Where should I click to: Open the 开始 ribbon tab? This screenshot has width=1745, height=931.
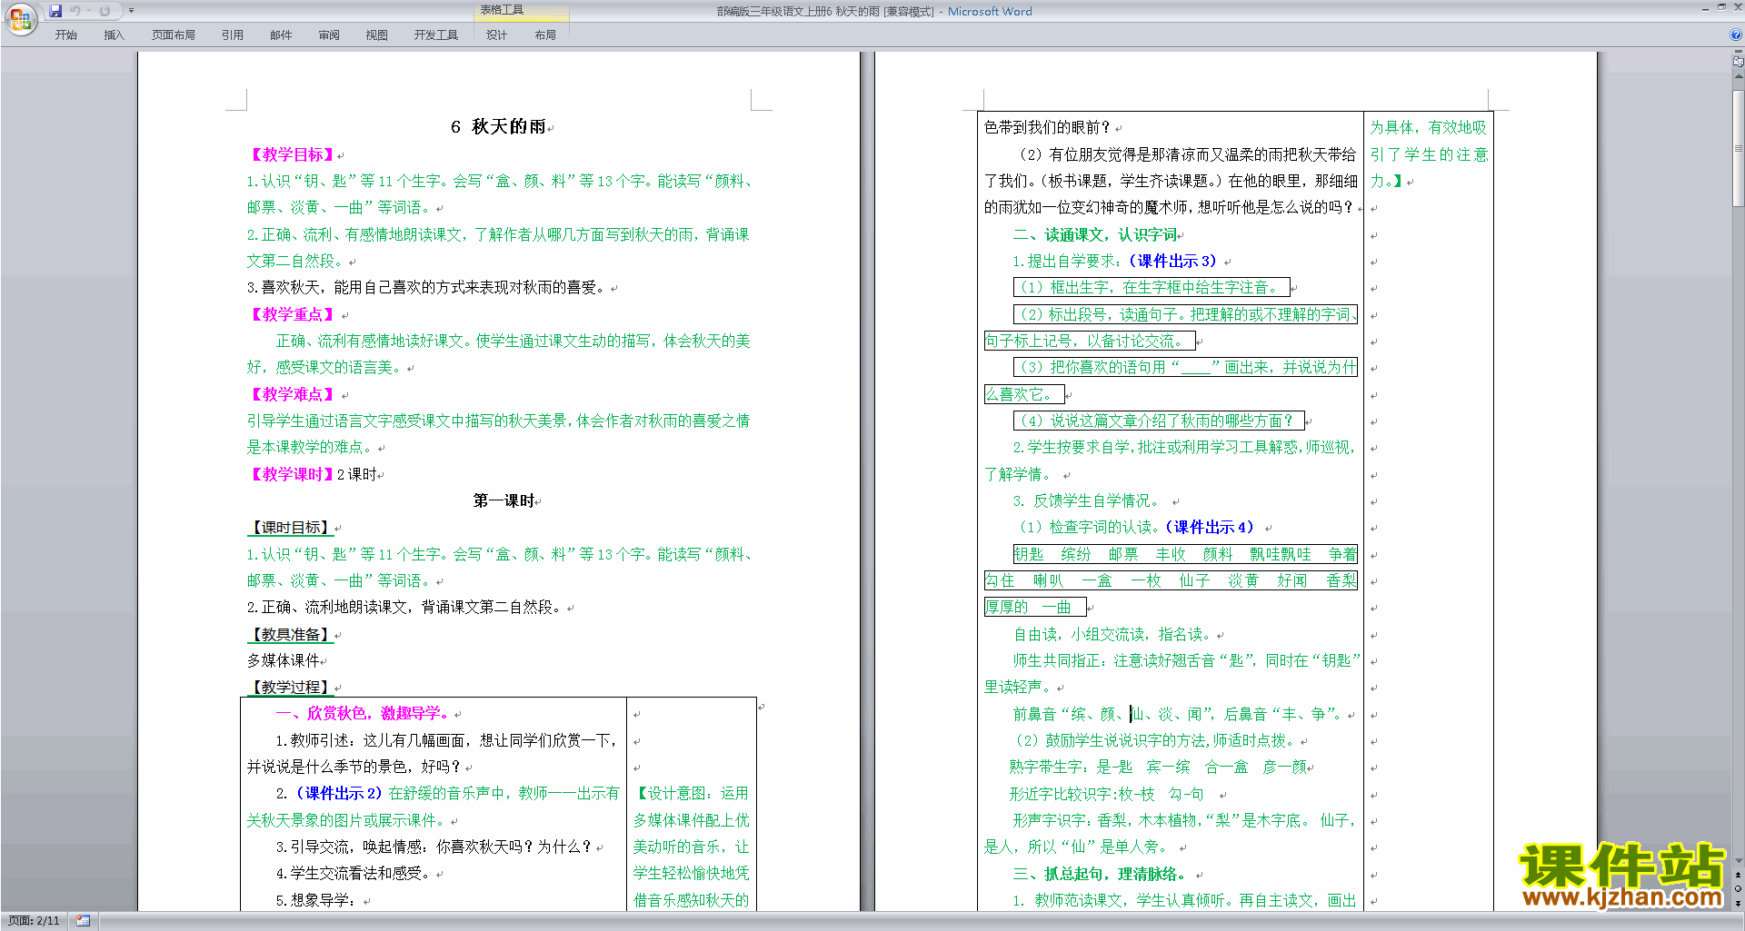click(65, 35)
